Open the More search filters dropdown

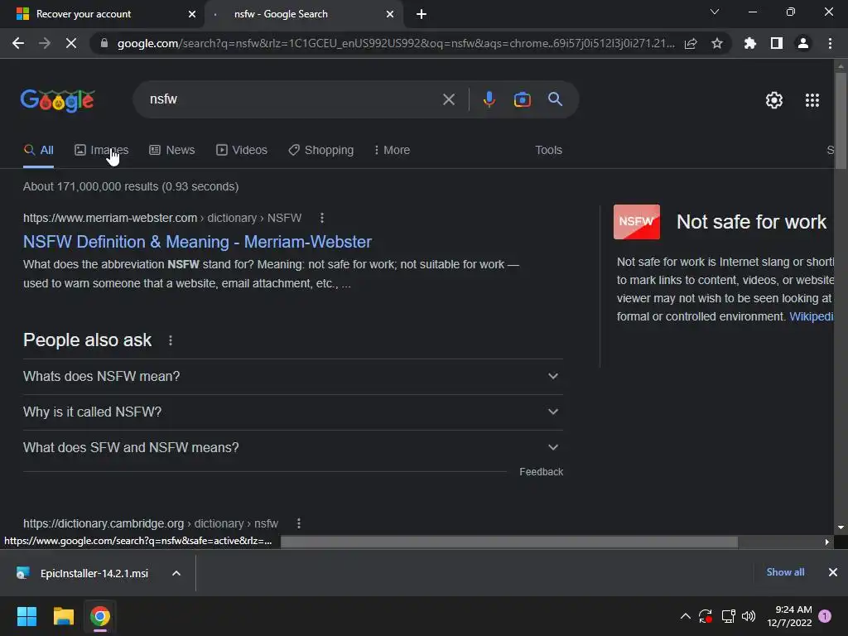(x=392, y=150)
